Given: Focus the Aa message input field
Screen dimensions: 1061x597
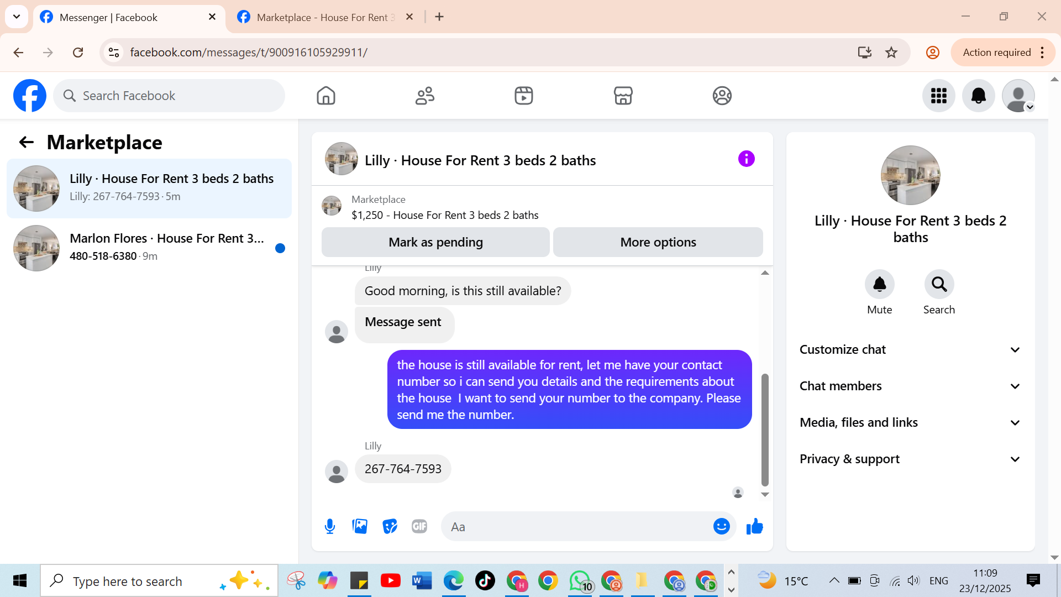Looking at the screenshot, I should coord(577,527).
